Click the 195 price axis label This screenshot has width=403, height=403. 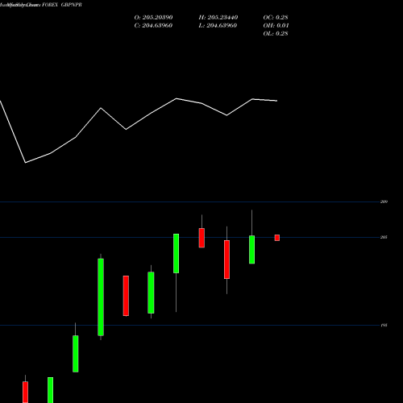pyautogui.click(x=384, y=326)
